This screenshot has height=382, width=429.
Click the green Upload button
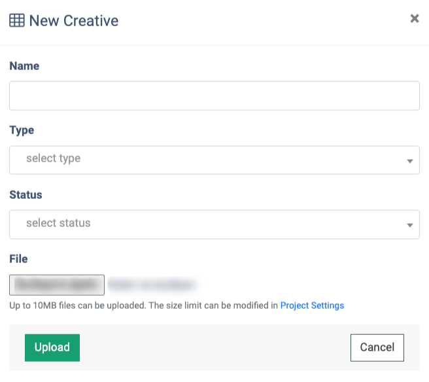[52, 347]
